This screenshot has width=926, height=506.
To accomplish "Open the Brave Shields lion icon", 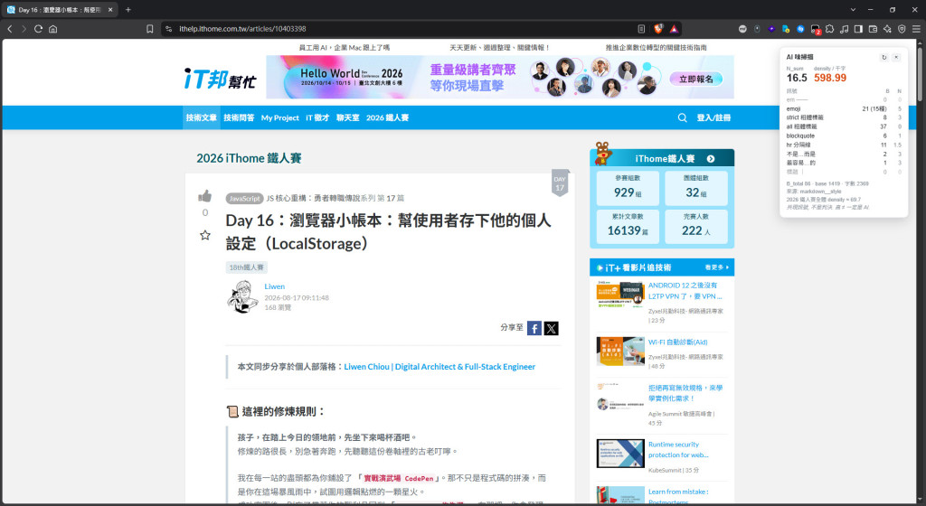I will point(658,28).
